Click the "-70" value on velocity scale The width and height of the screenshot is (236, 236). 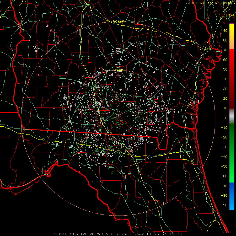224,186
